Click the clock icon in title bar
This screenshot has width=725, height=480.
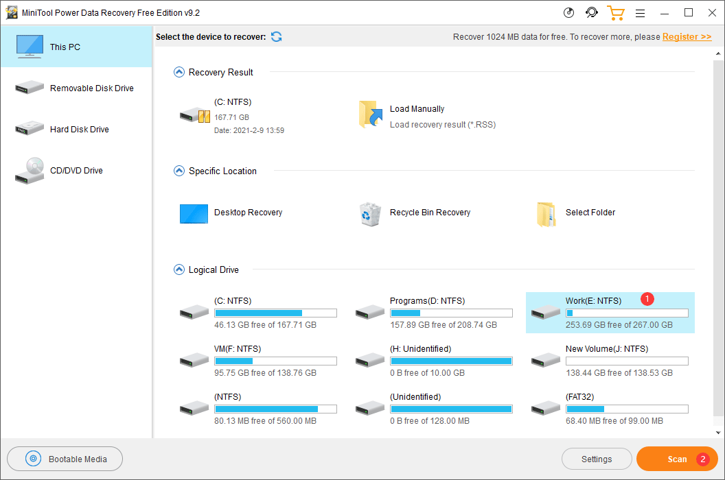coord(568,13)
